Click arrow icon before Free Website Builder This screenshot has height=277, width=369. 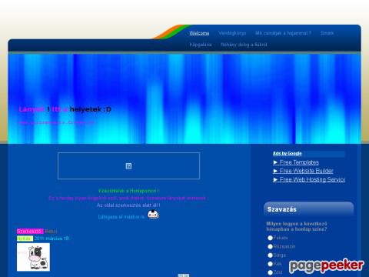pos(275,171)
